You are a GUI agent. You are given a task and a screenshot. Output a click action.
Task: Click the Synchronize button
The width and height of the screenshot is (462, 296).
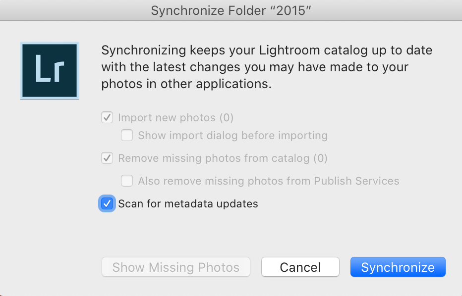point(398,267)
